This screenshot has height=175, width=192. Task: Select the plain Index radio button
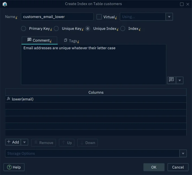coord(123,28)
